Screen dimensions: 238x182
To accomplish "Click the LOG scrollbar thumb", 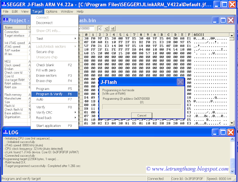I will pyautogui.click(x=232, y=163).
